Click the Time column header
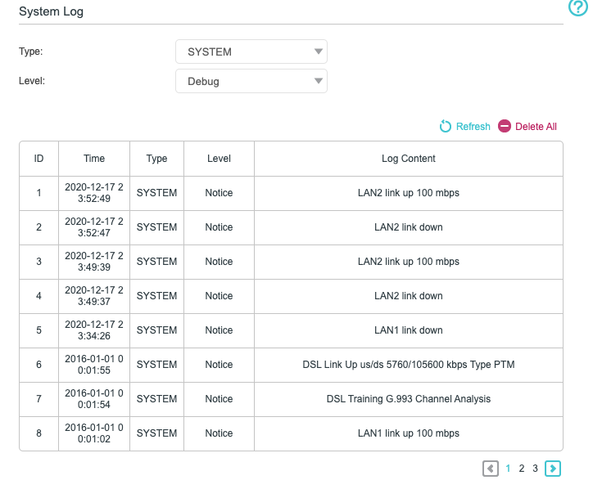 click(x=94, y=159)
